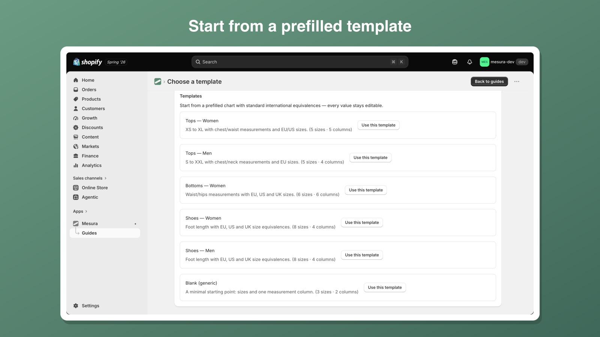
Task: Use the Tops — Women template
Action: [378, 125]
